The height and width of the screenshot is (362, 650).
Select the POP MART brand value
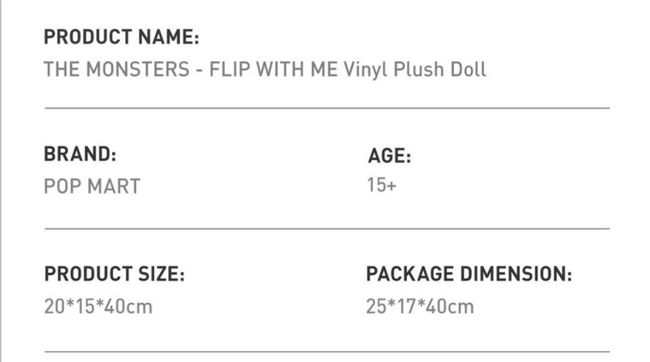tap(91, 186)
